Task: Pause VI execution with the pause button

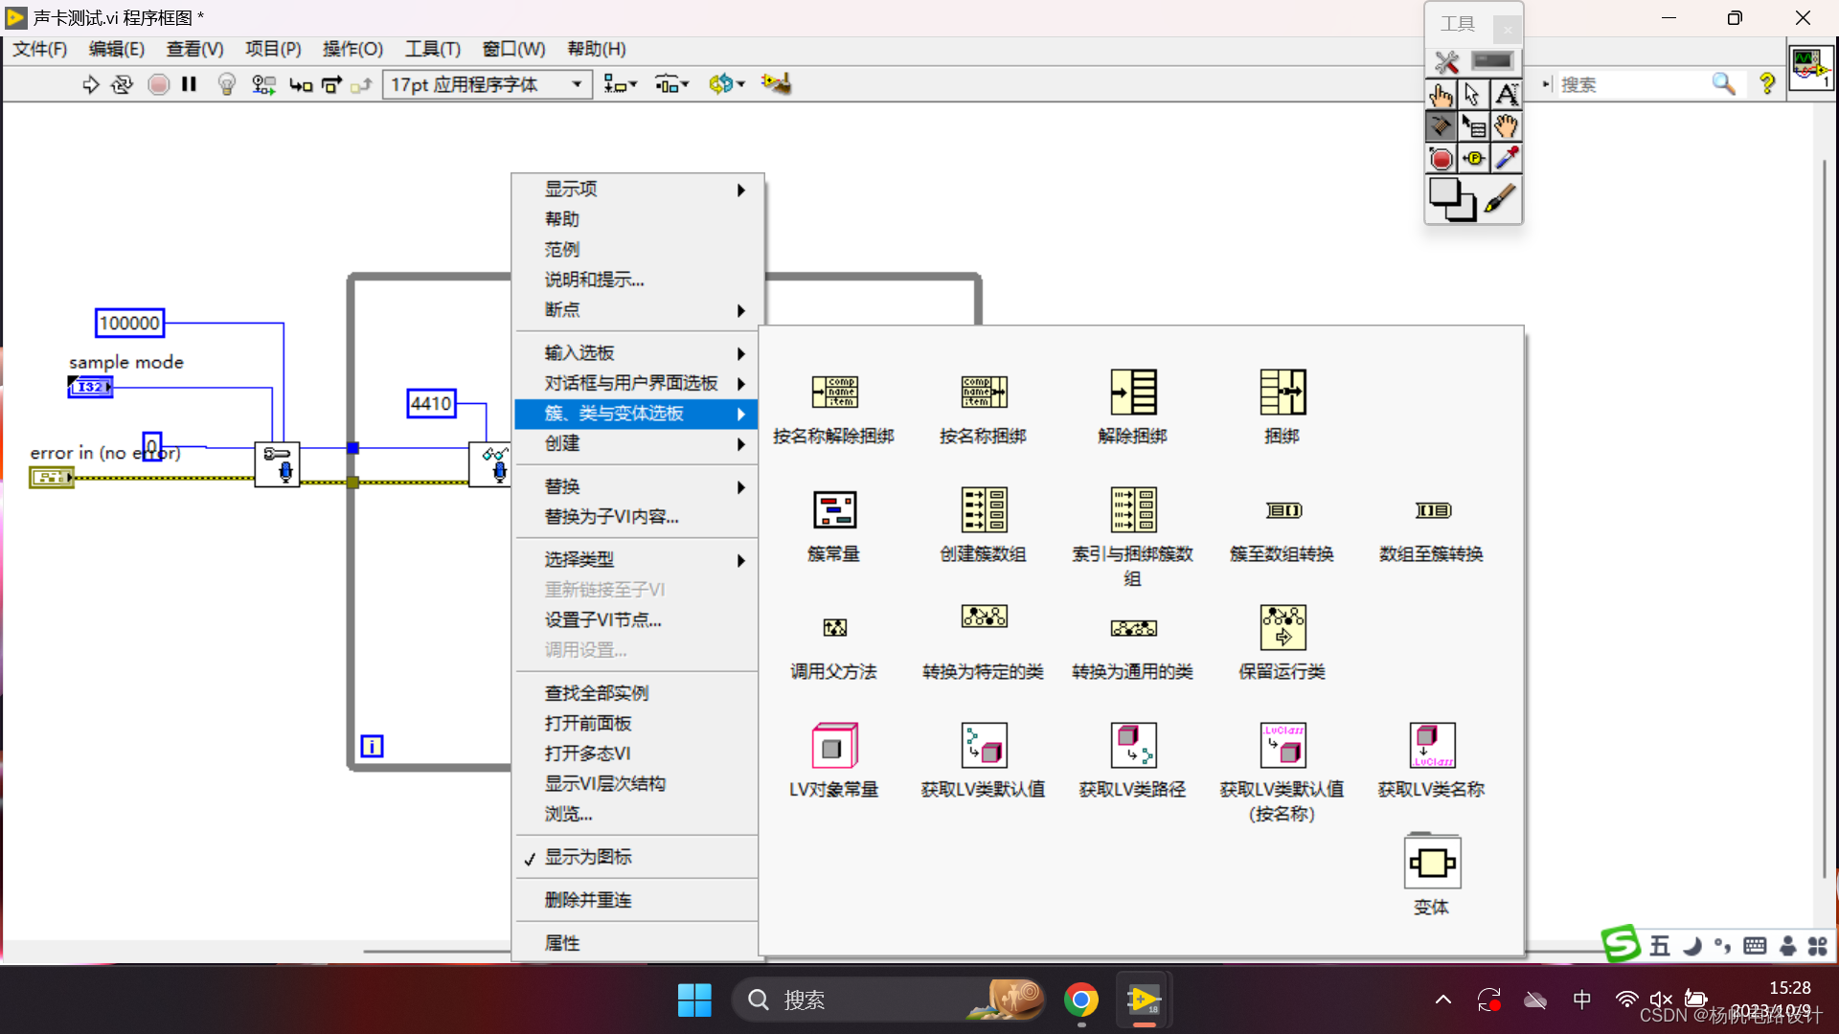Action: [x=189, y=84]
